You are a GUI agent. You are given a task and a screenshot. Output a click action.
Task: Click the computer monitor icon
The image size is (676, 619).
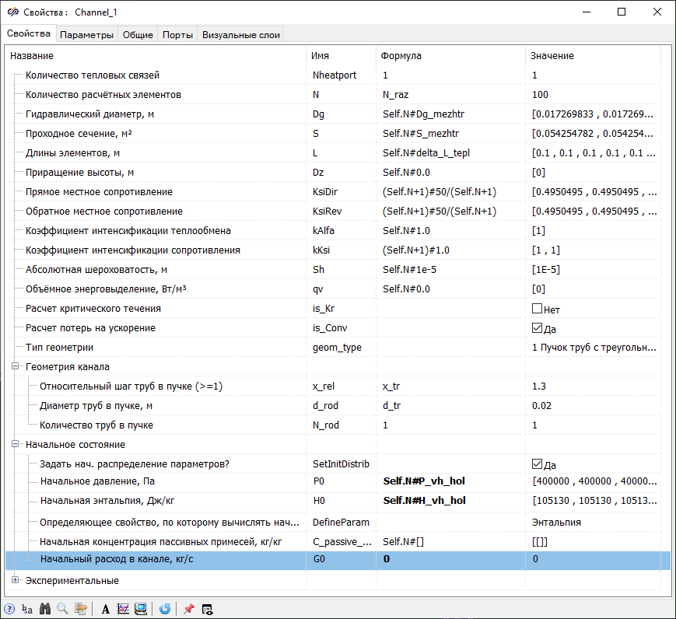coord(141,609)
